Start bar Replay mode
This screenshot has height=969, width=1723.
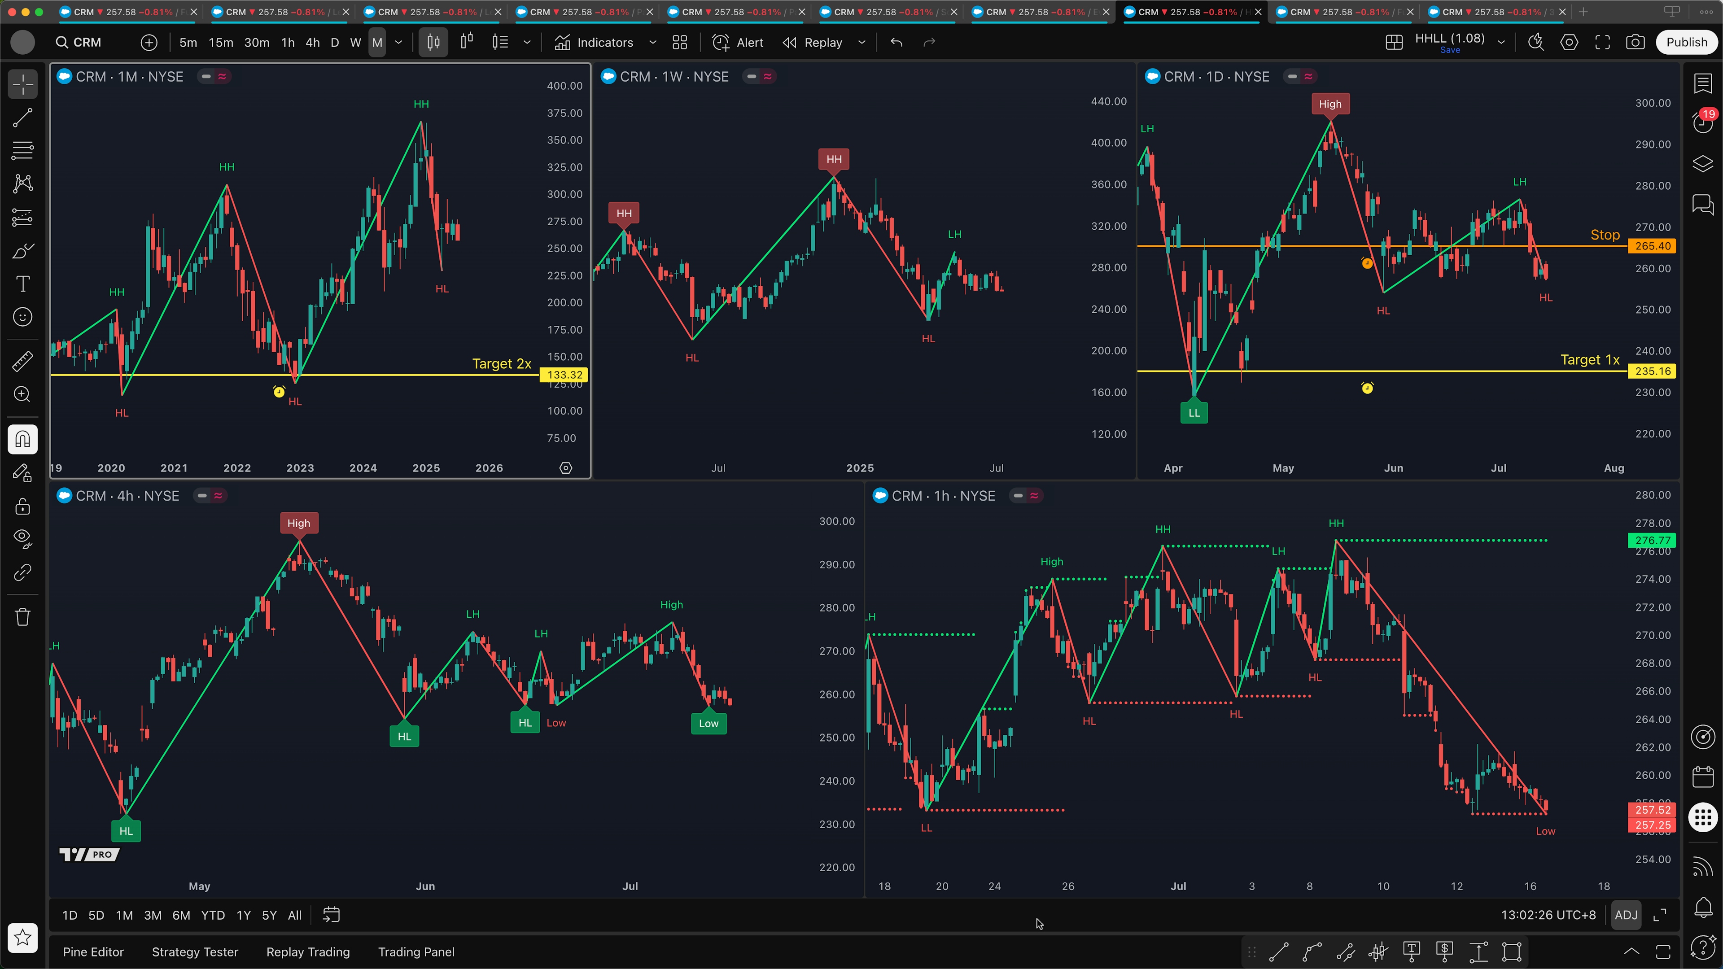coord(813,42)
